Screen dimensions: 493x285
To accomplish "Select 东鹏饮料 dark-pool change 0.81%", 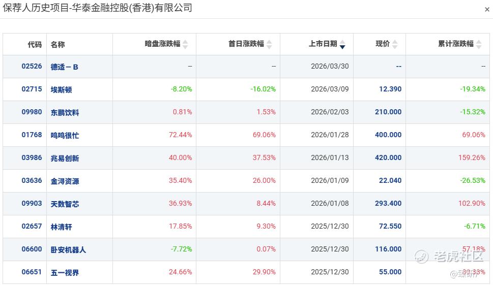I will (x=182, y=112).
